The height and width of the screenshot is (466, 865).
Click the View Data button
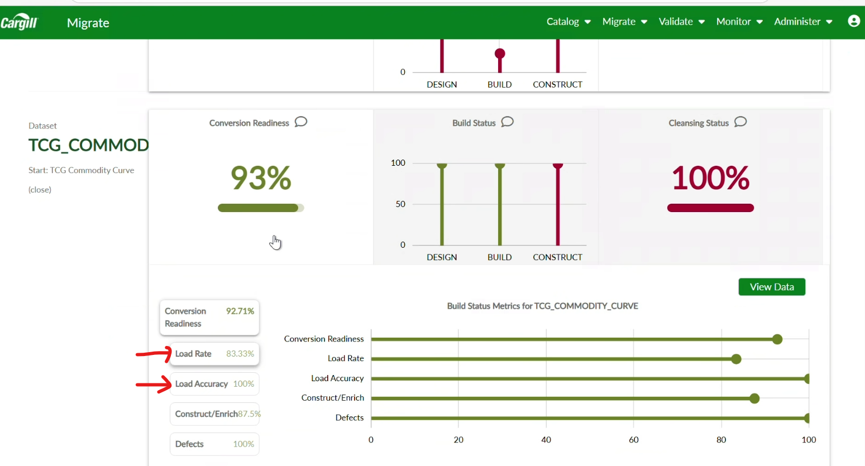pyautogui.click(x=771, y=287)
